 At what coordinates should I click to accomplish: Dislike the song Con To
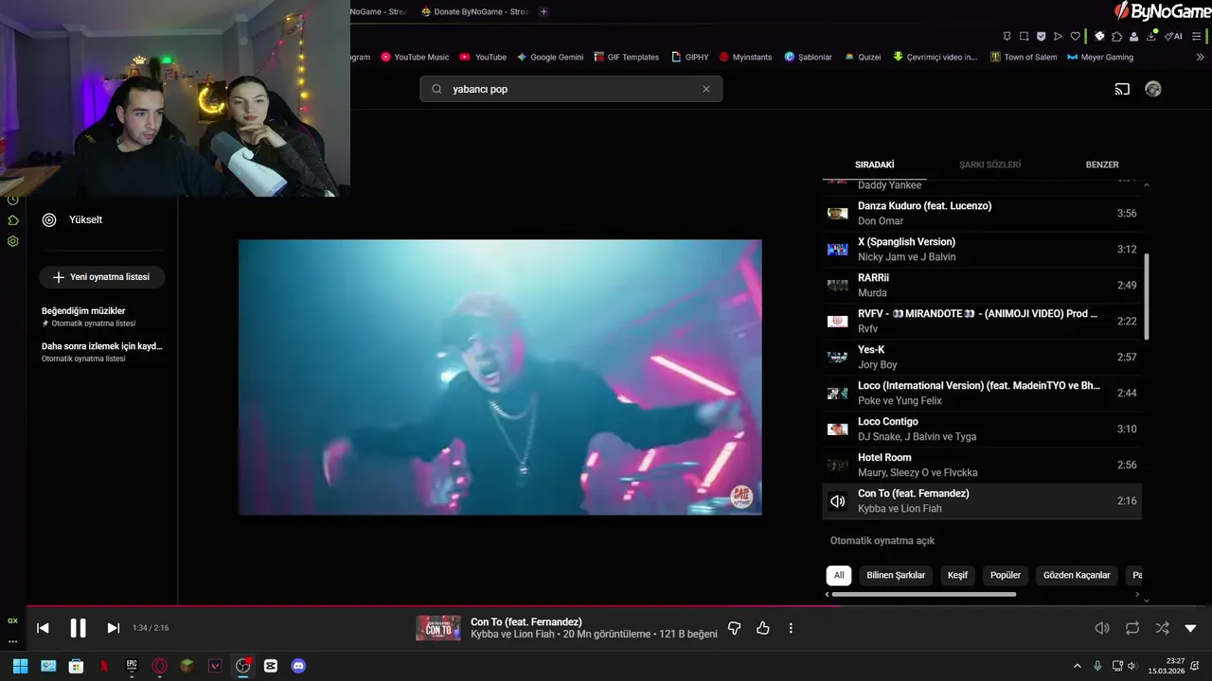click(734, 628)
